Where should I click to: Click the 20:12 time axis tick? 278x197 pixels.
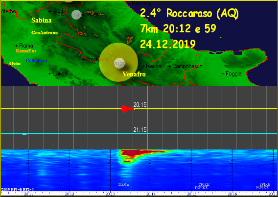click(69, 194)
